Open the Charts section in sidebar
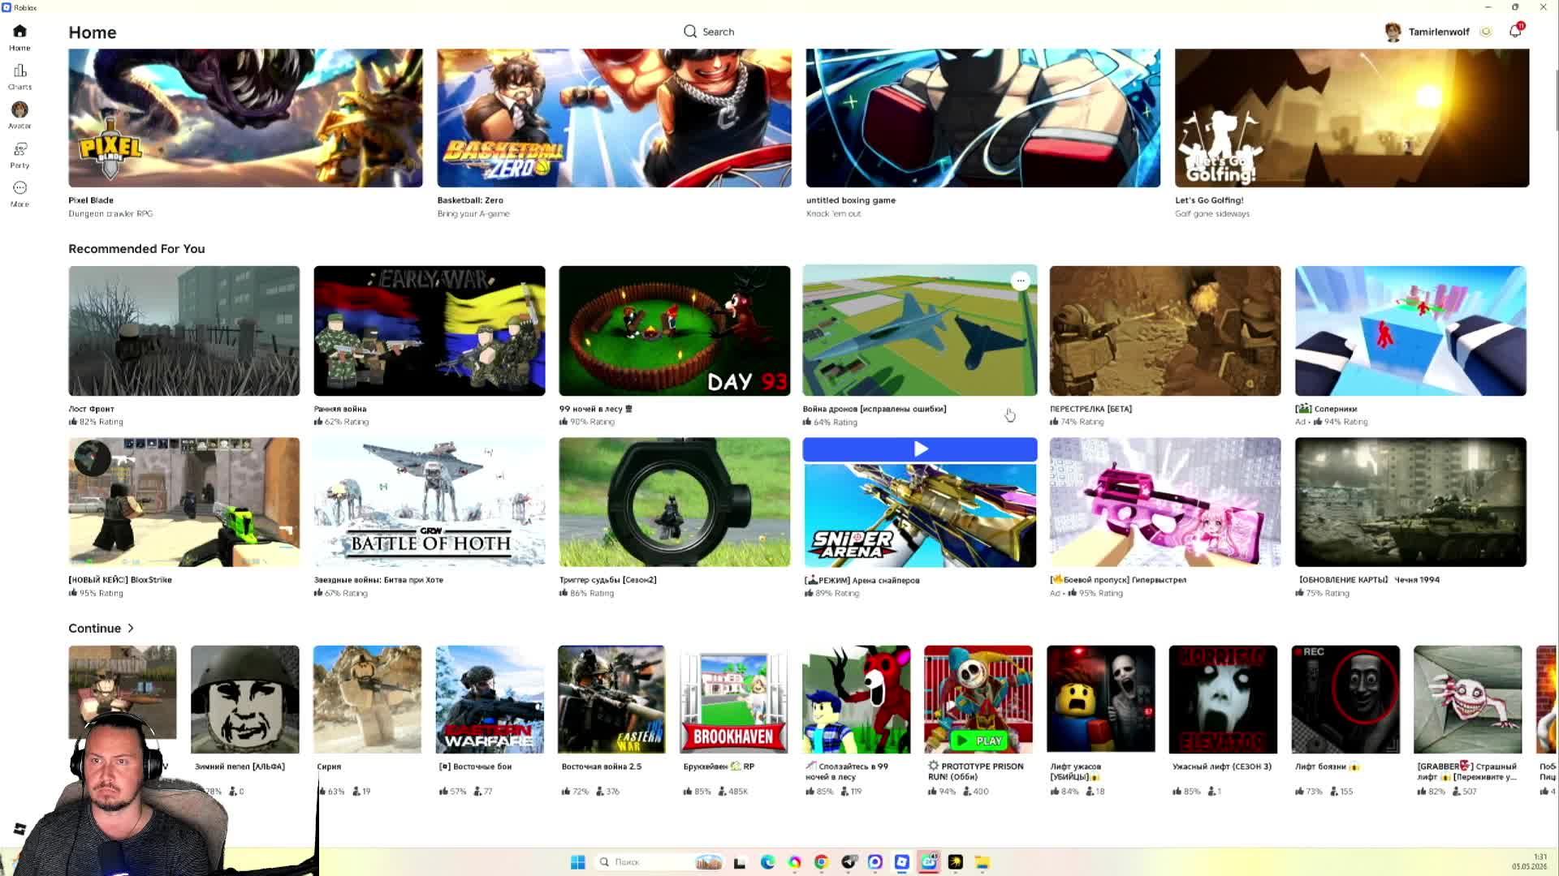Viewport: 1559px width, 876px height. click(x=19, y=77)
